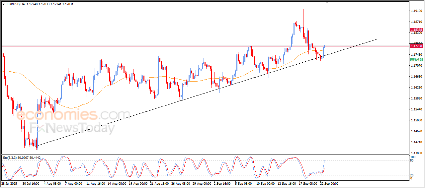The image size is (425, 188).
Task: Click the 30 Jul 16:00 time label
Action: coord(31,183)
